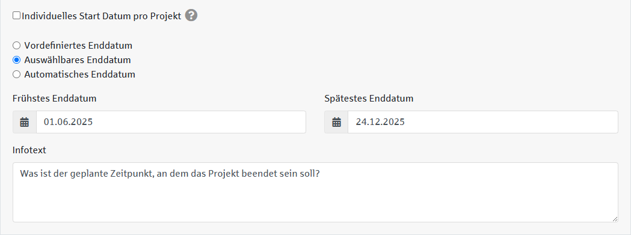Click the Frühstes Enddatum field label
This screenshot has width=631, height=235.
point(54,99)
